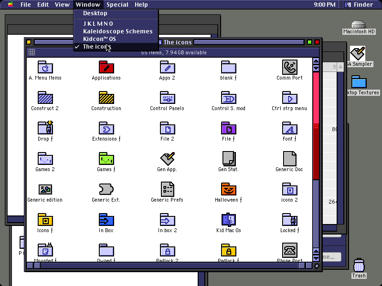Click the Generic Ext. puzzle piece icon
382x286 pixels.
coord(106,189)
